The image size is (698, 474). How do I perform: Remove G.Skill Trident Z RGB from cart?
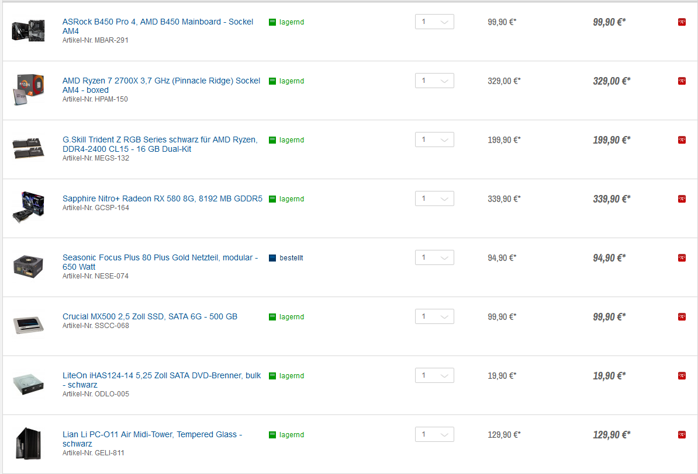click(x=682, y=140)
